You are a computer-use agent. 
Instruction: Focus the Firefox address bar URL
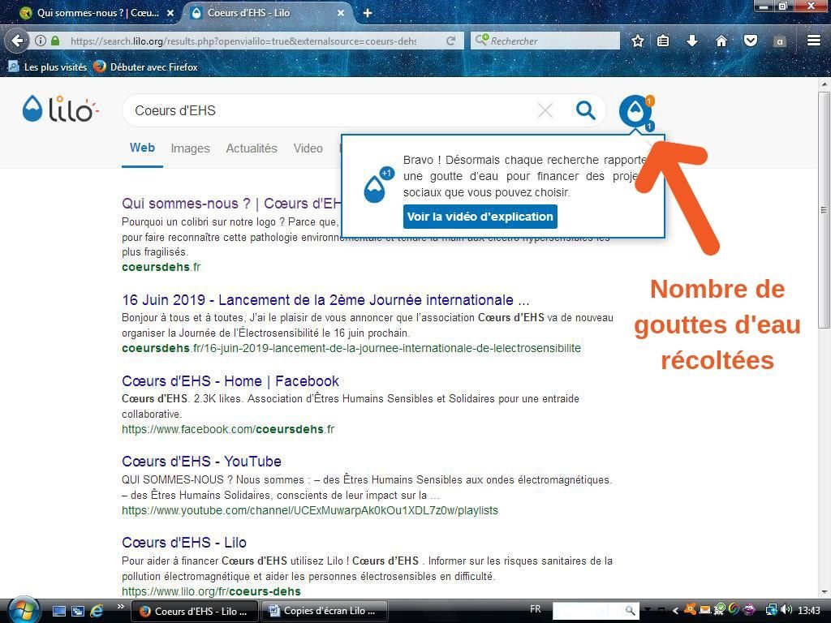[x=243, y=41]
